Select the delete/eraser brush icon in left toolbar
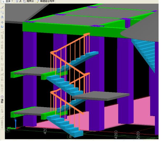 click(x=2, y=7)
